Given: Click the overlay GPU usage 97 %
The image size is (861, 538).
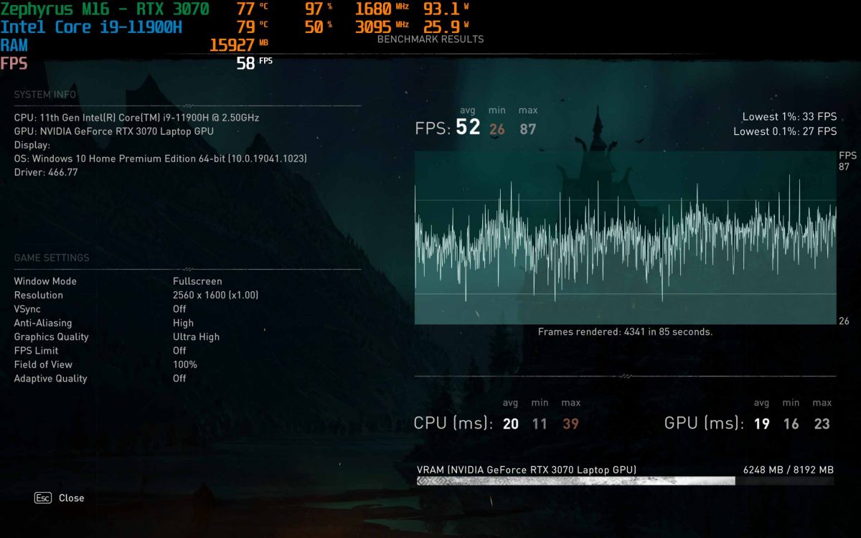Looking at the screenshot, I should click(x=319, y=9).
